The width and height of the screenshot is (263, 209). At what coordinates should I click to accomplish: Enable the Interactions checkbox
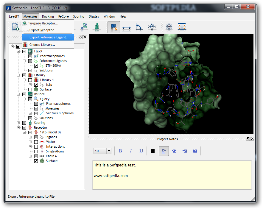[x=36, y=147]
